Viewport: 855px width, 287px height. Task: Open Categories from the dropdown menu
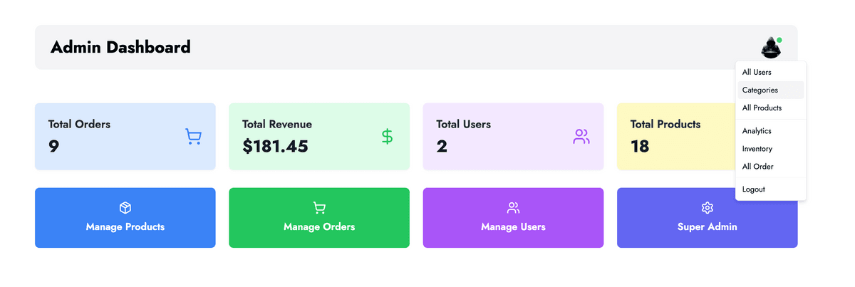pos(760,90)
